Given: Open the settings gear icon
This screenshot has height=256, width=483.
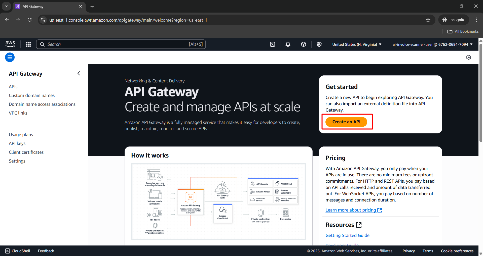Looking at the screenshot, I should click(319, 44).
